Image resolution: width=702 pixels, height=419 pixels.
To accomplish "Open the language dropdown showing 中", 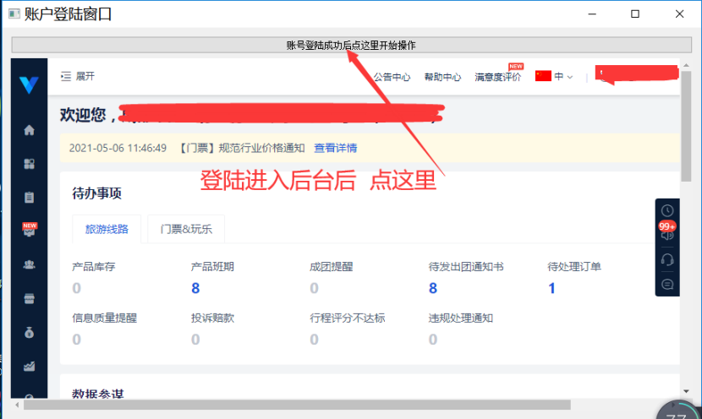I will click(554, 77).
